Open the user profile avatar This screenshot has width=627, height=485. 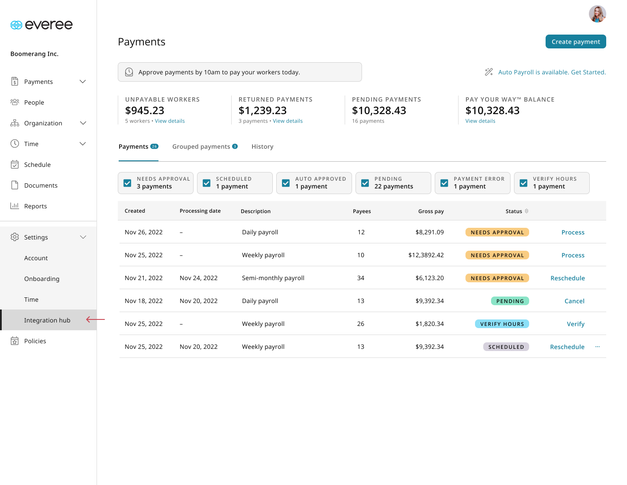point(597,14)
